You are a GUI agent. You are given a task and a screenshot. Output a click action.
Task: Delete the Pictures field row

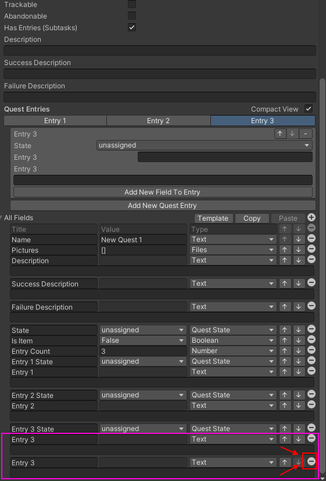tap(311, 249)
